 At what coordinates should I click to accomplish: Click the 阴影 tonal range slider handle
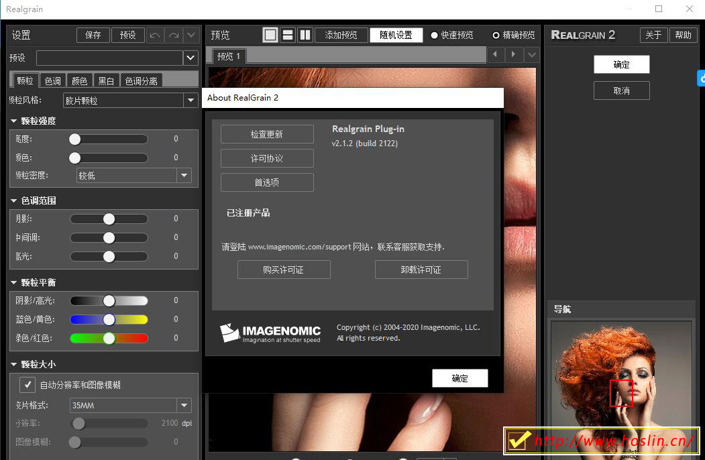tap(109, 219)
